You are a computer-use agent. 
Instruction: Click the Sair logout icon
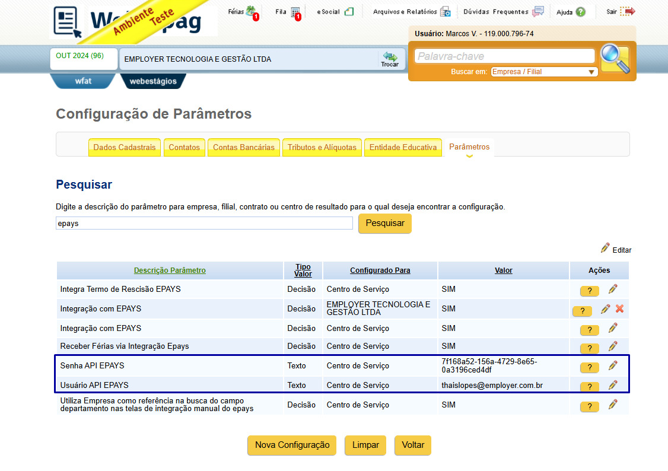(x=628, y=11)
